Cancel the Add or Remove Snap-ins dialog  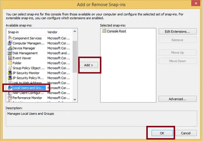[x=186, y=133]
